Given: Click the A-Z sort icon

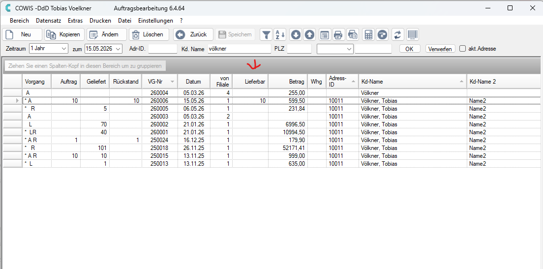Looking at the screenshot, I should pyautogui.click(x=280, y=34).
